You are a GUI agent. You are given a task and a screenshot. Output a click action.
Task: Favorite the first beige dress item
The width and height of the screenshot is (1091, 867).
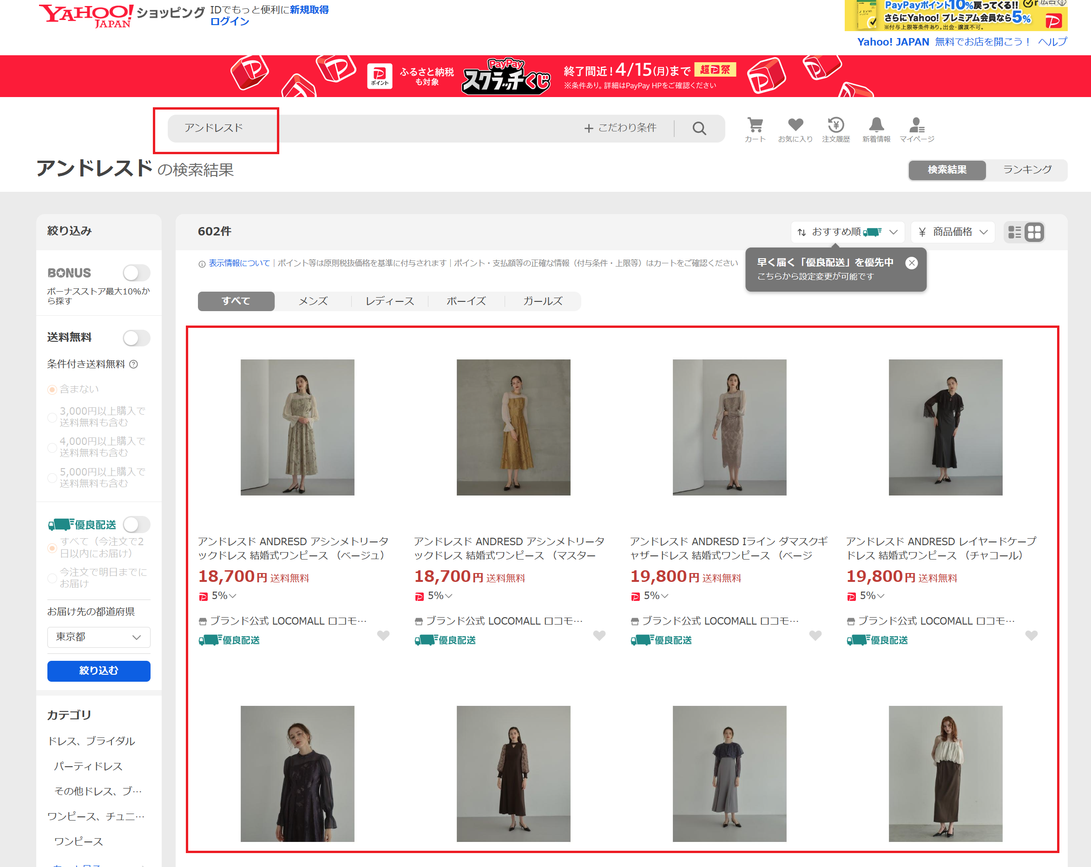click(x=383, y=635)
